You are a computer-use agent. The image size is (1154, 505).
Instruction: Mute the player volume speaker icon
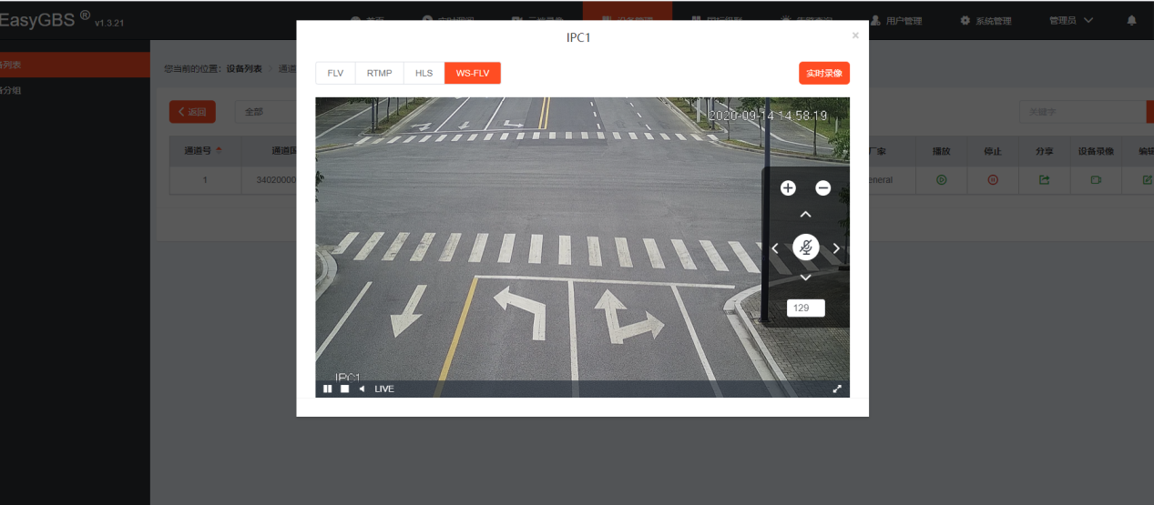[x=361, y=389]
